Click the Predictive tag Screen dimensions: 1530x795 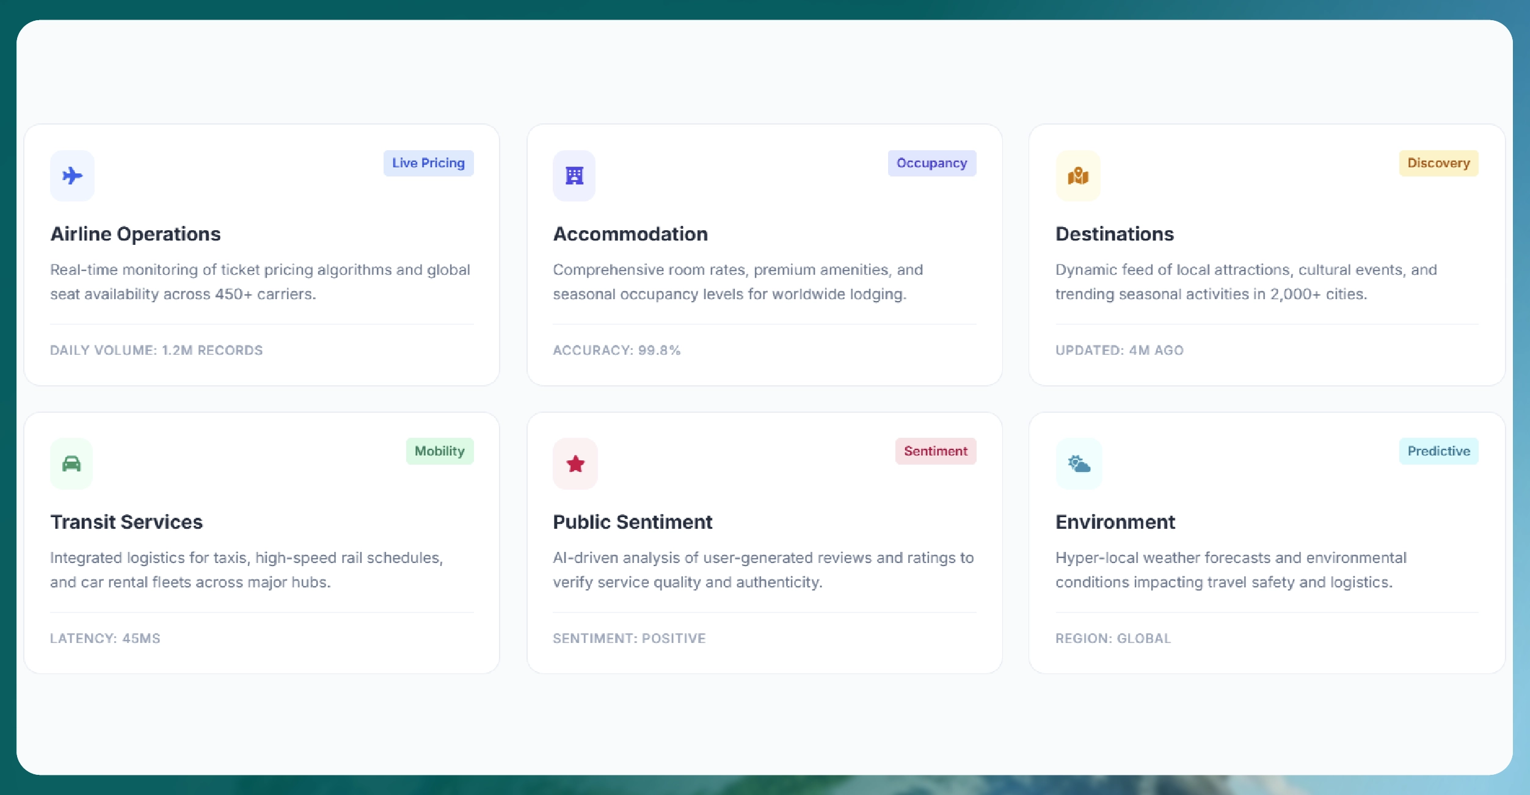(x=1438, y=451)
